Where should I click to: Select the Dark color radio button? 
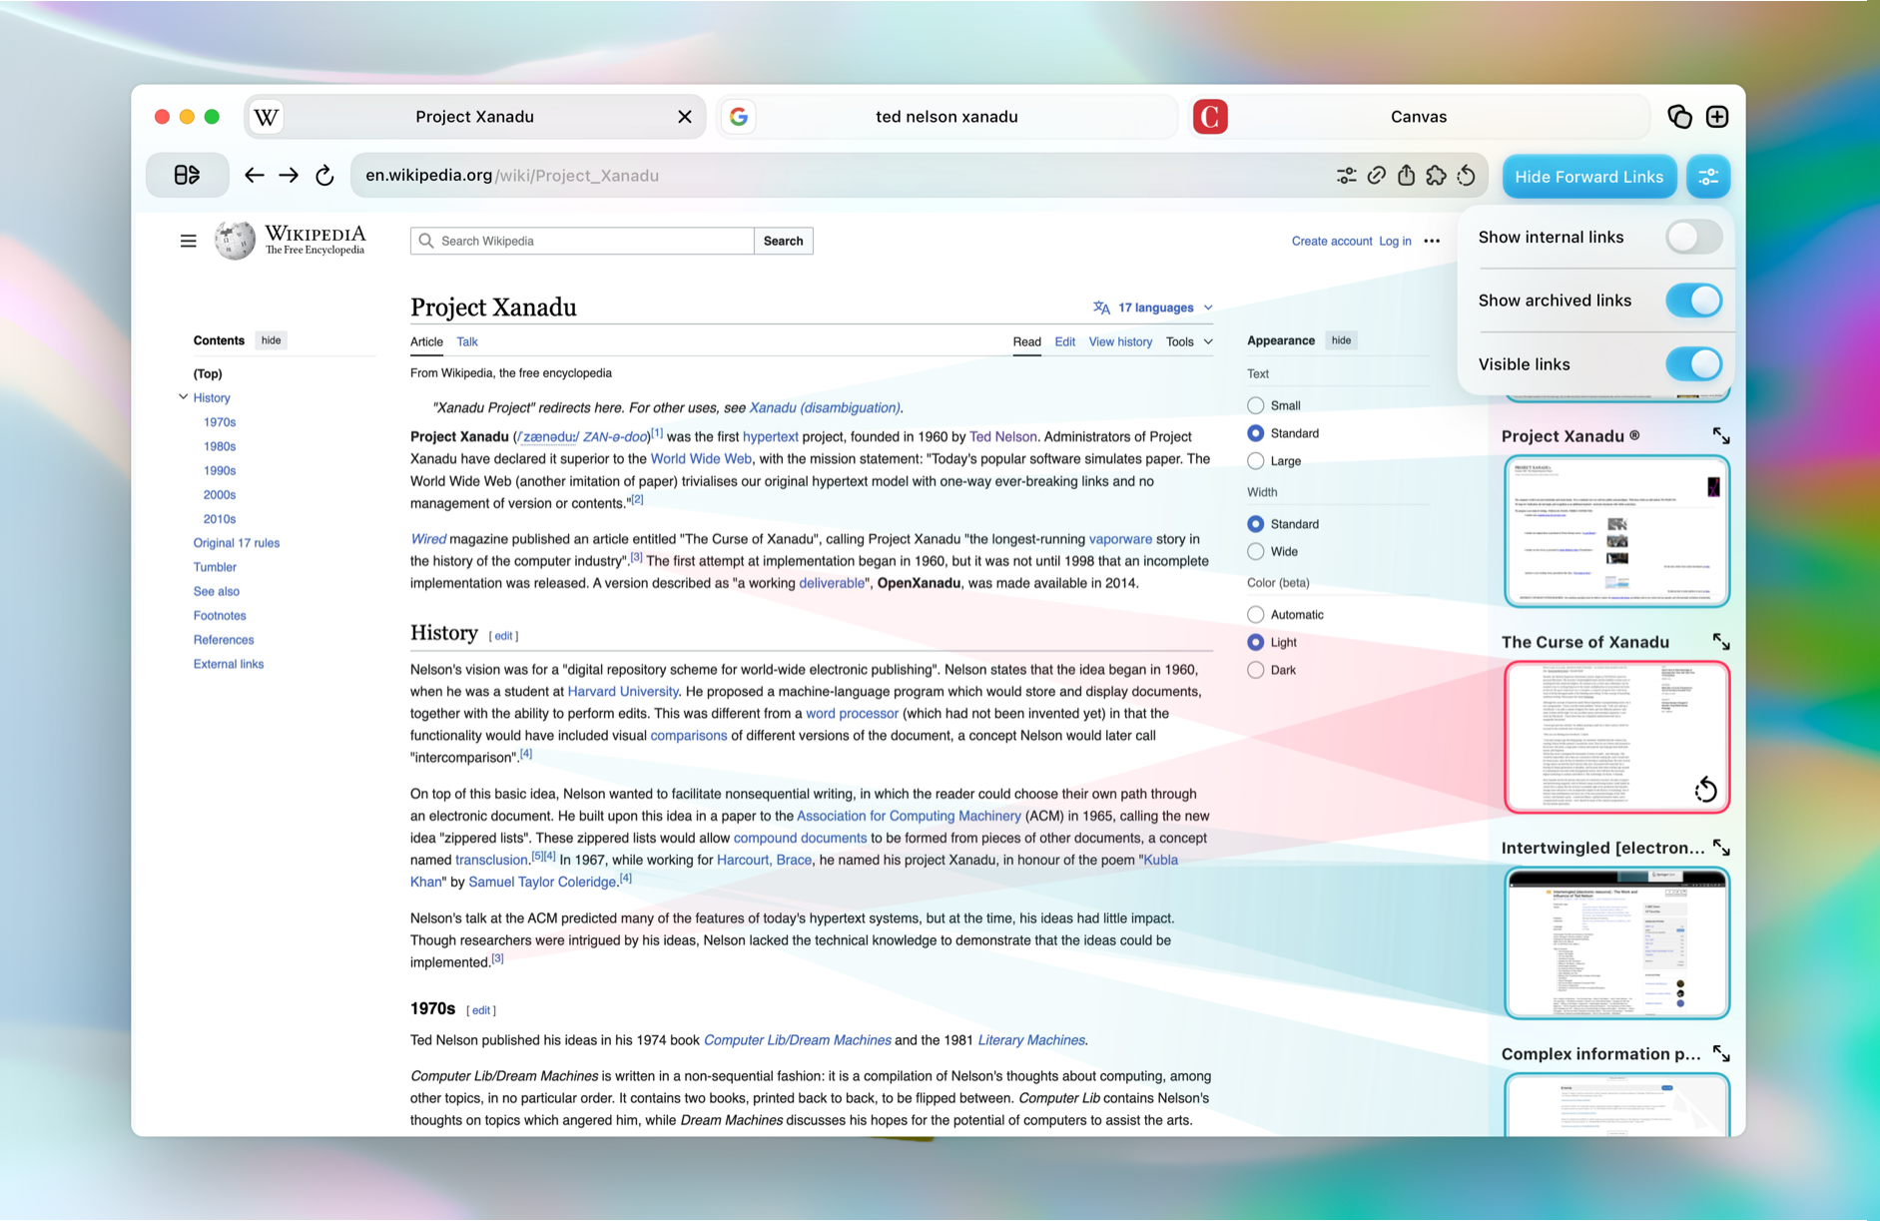1256,670
